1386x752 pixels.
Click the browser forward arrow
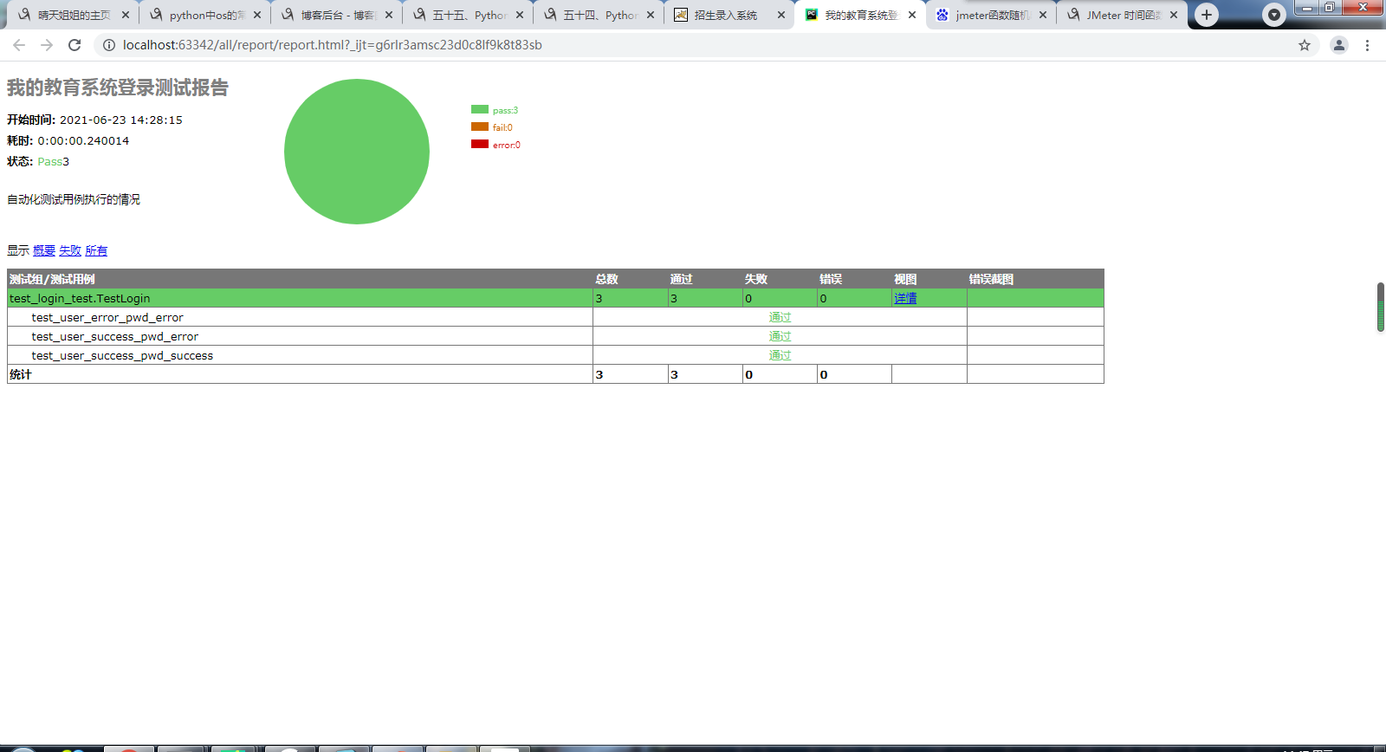[47, 45]
